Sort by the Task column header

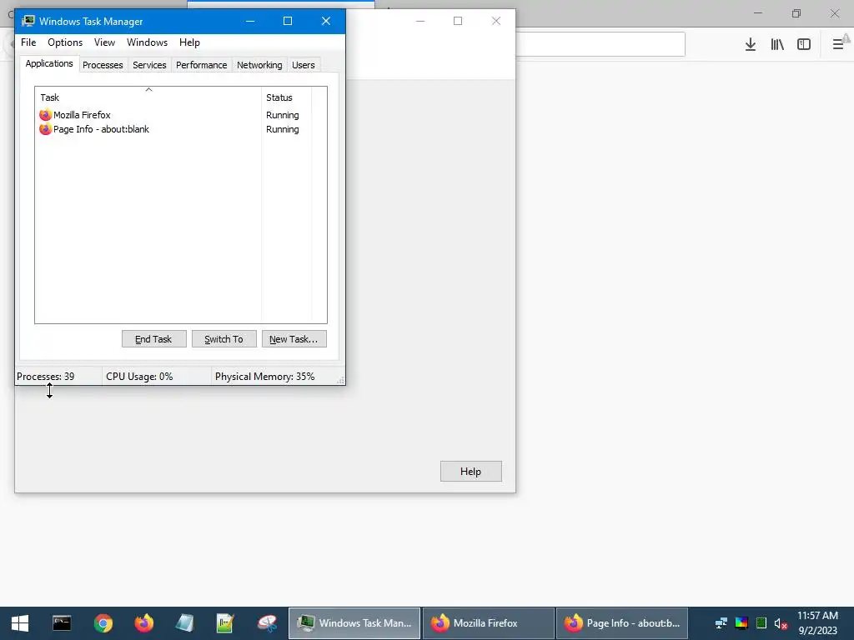tap(148, 97)
